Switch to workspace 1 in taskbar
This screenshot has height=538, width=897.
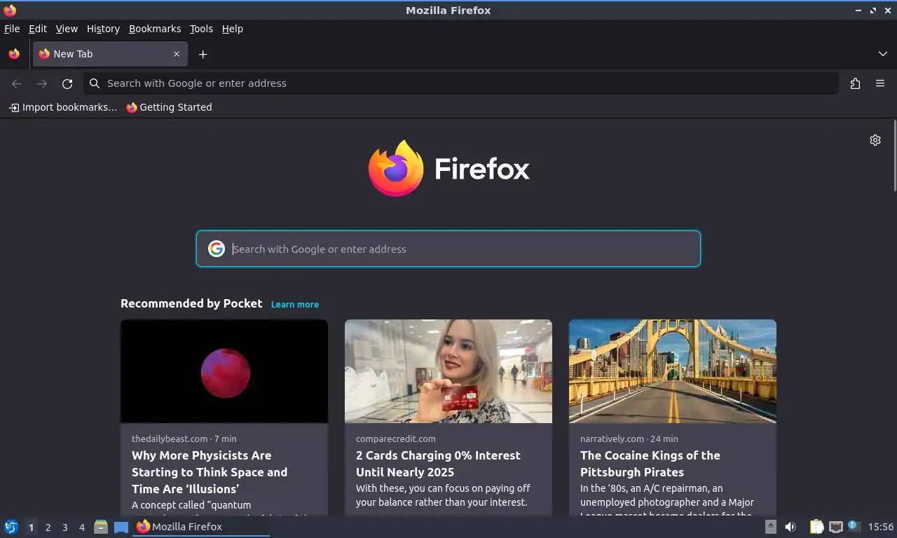31,527
